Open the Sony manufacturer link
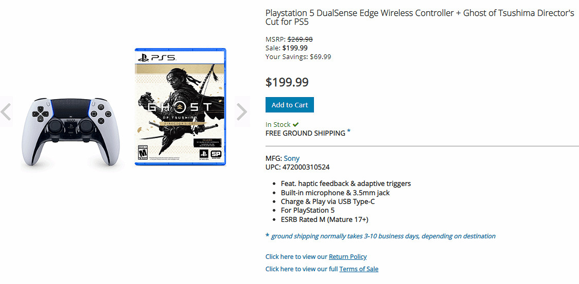579x284 pixels. point(291,158)
